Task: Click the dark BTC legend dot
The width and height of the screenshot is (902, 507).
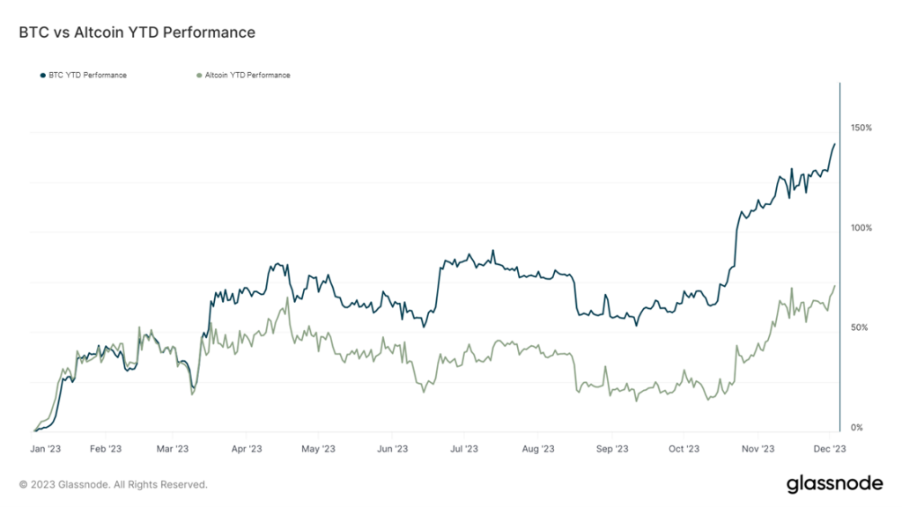Action: coord(42,76)
